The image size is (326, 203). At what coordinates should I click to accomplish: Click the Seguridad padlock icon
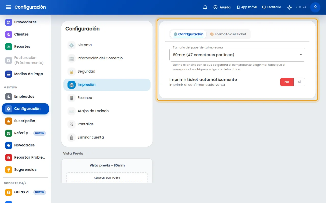72,71
